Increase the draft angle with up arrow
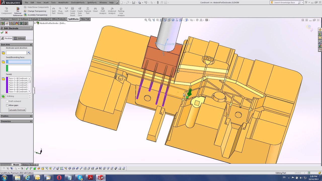The height and width of the screenshot is (181, 322). pyautogui.click(x=30, y=96)
